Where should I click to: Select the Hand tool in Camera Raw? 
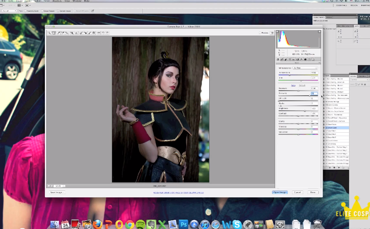(x=54, y=33)
